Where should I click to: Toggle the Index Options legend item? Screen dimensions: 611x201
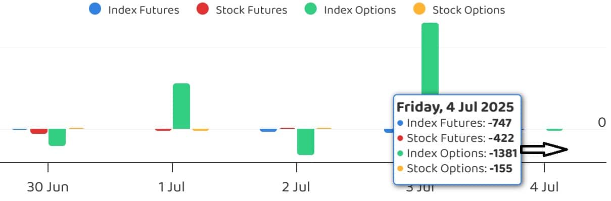coord(350,10)
